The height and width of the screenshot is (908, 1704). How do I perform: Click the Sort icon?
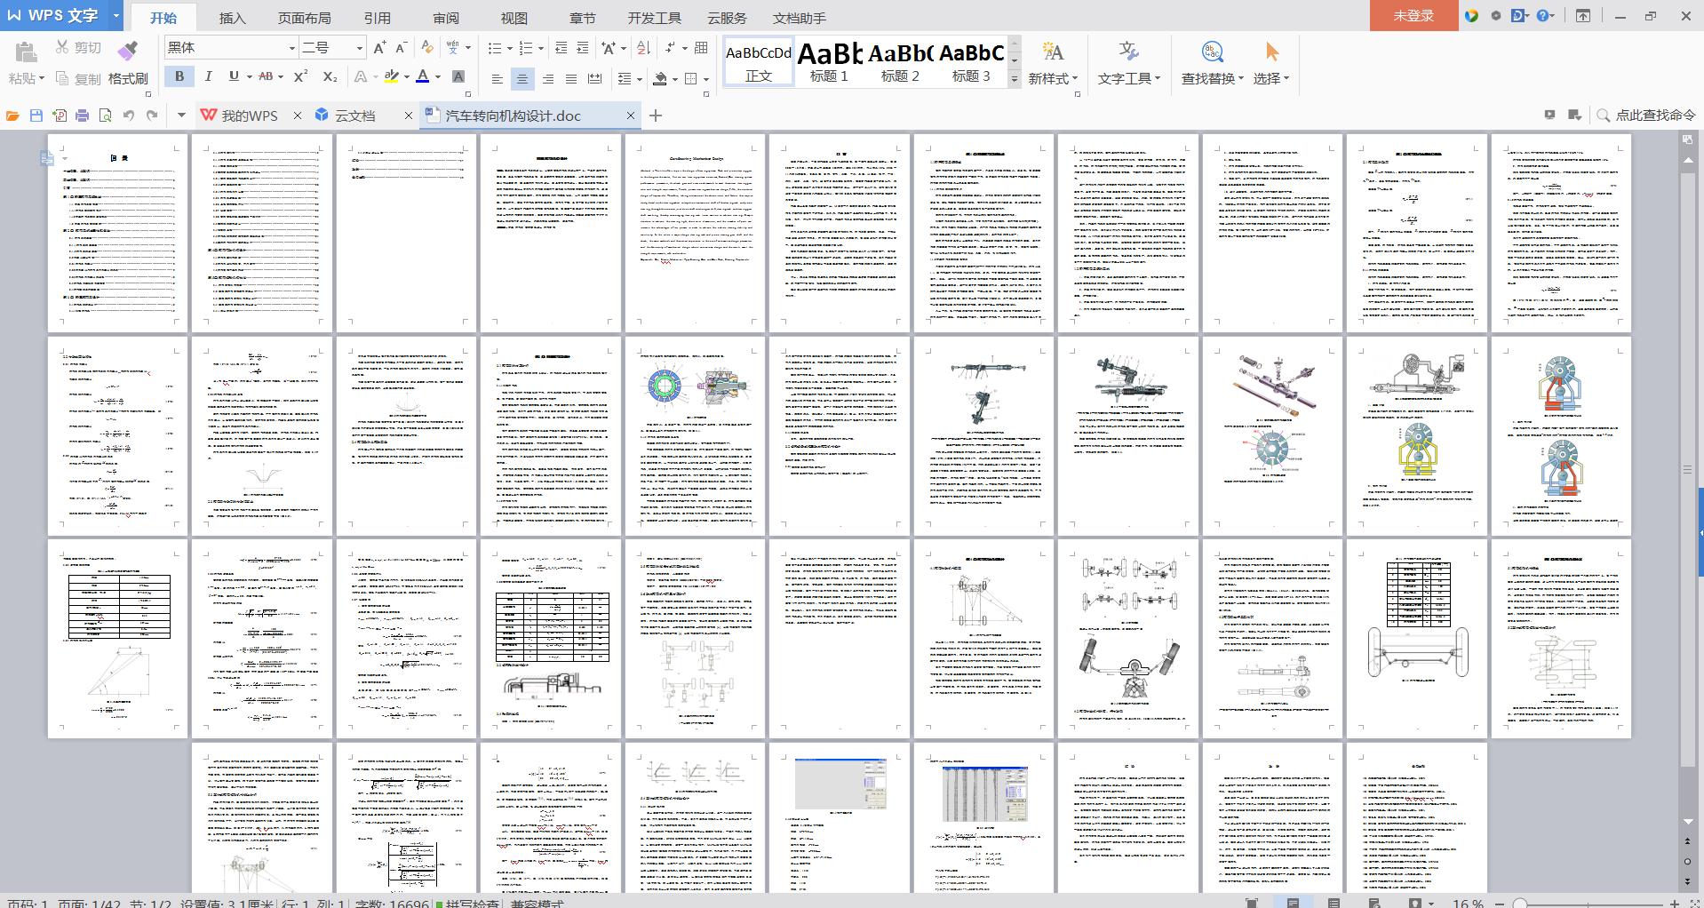[x=643, y=48]
